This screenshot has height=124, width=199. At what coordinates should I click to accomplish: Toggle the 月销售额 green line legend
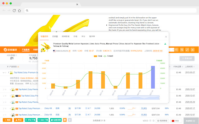pos(108,56)
